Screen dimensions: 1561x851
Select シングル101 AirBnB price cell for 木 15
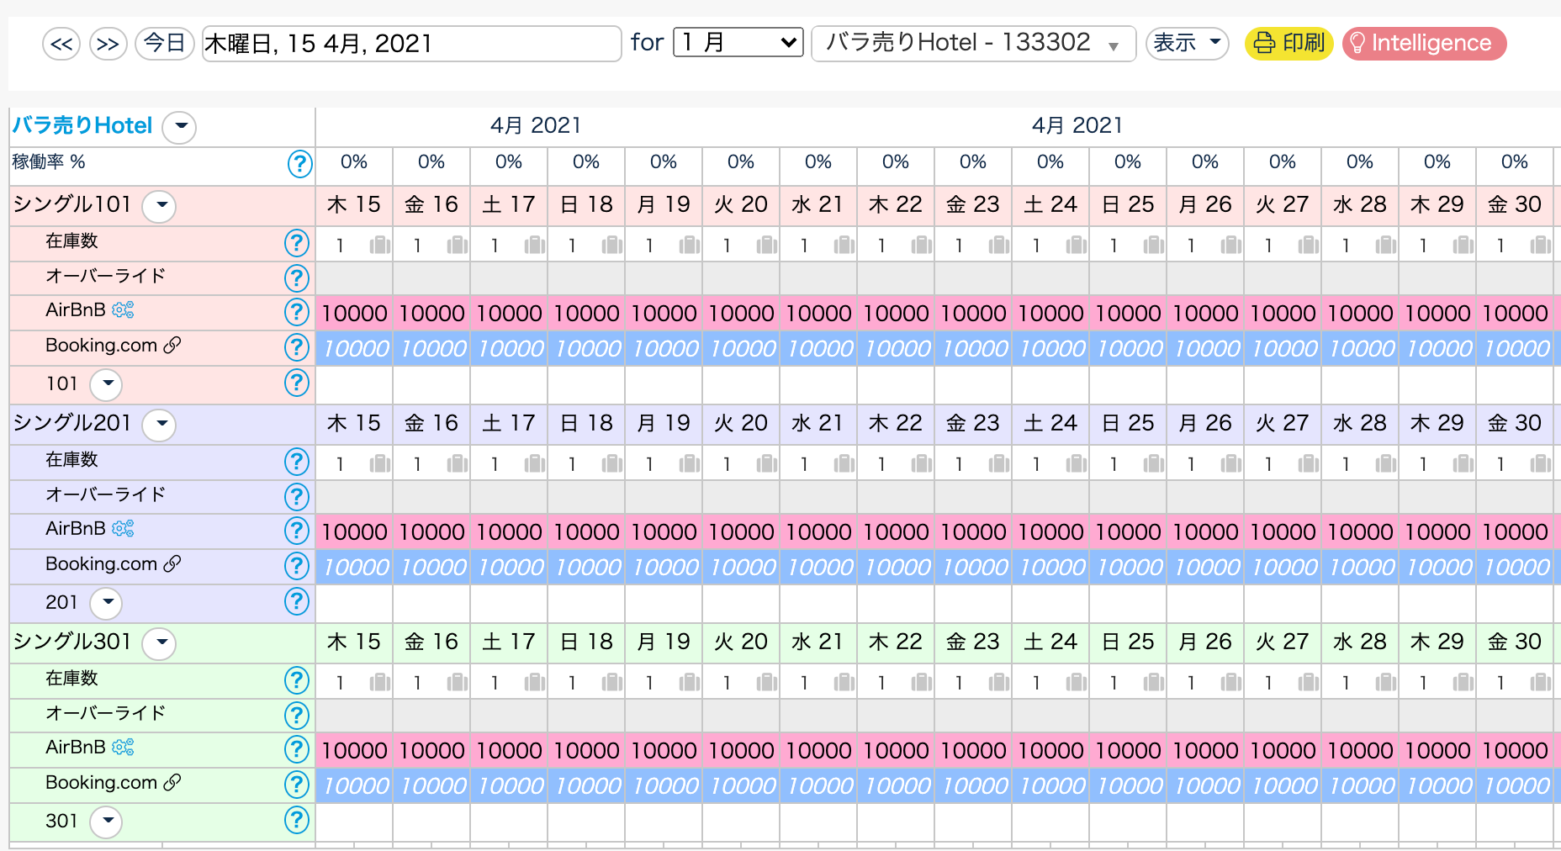[x=354, y=314]
